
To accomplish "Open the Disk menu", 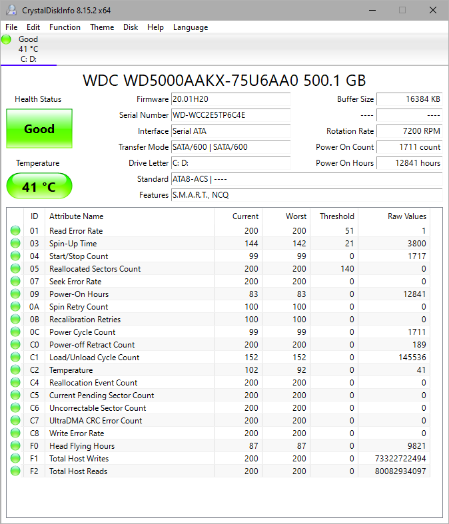I will [131, 27].
